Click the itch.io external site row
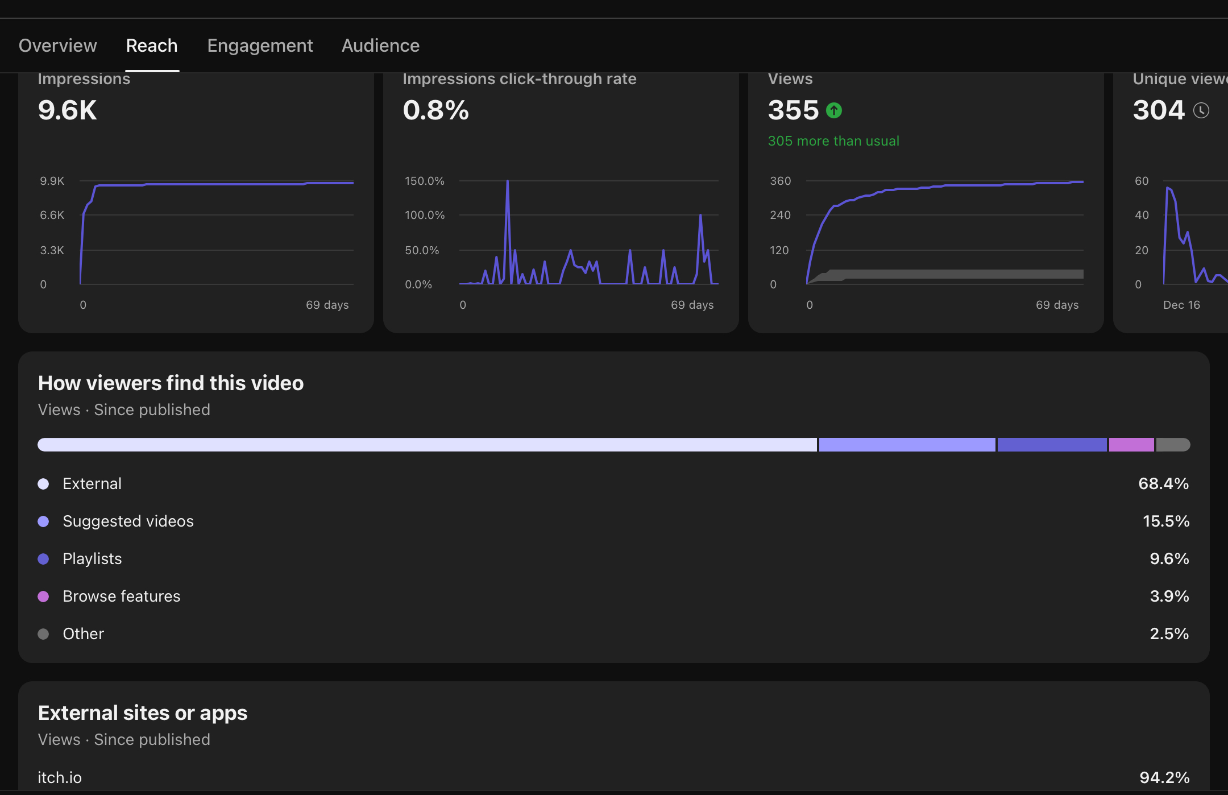This screenshot has height=795, width=1228. [60, 777]
